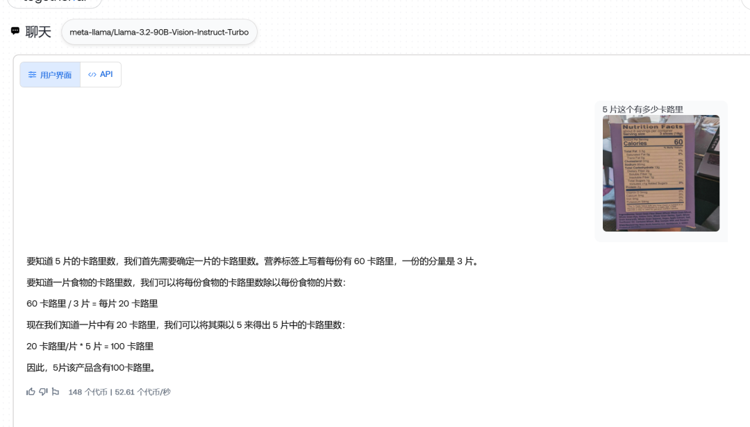The image size is (750, 427).
Task: Click the paragraph starting 现在我们知道一片中有 20 卡路里
Action: tap(185, 325)
